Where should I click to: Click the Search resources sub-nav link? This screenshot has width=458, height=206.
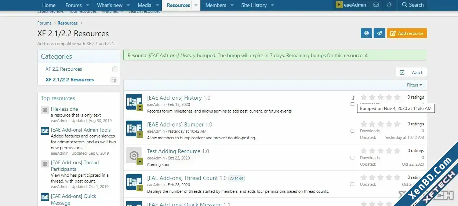coord(144,12)
